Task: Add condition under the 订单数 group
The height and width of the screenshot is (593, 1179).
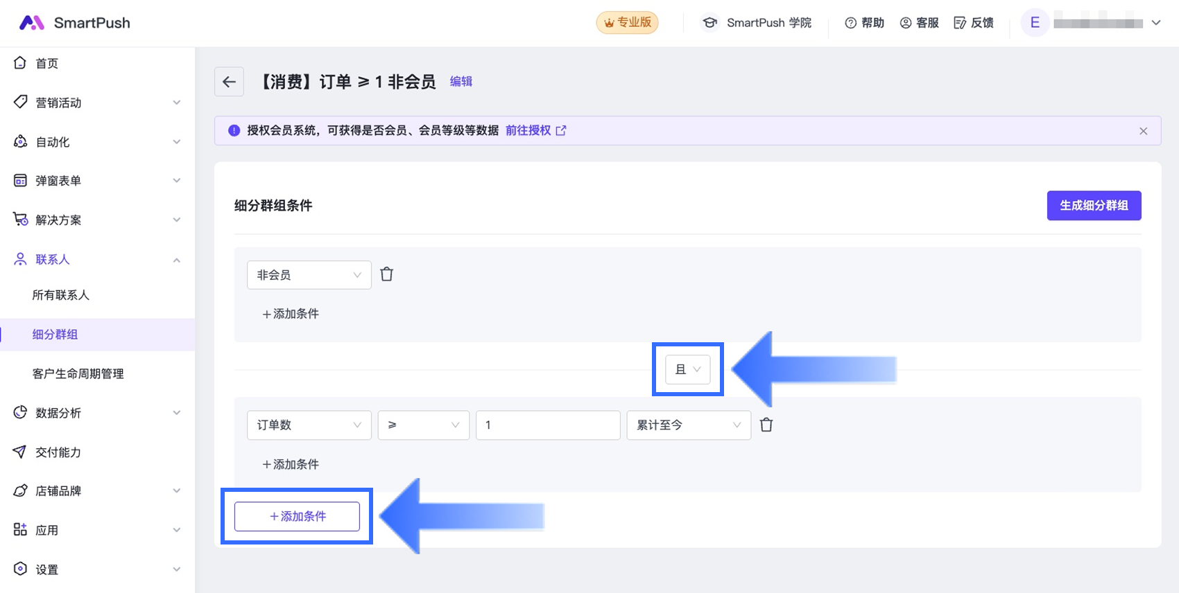Action: click(x=291, y=464)
